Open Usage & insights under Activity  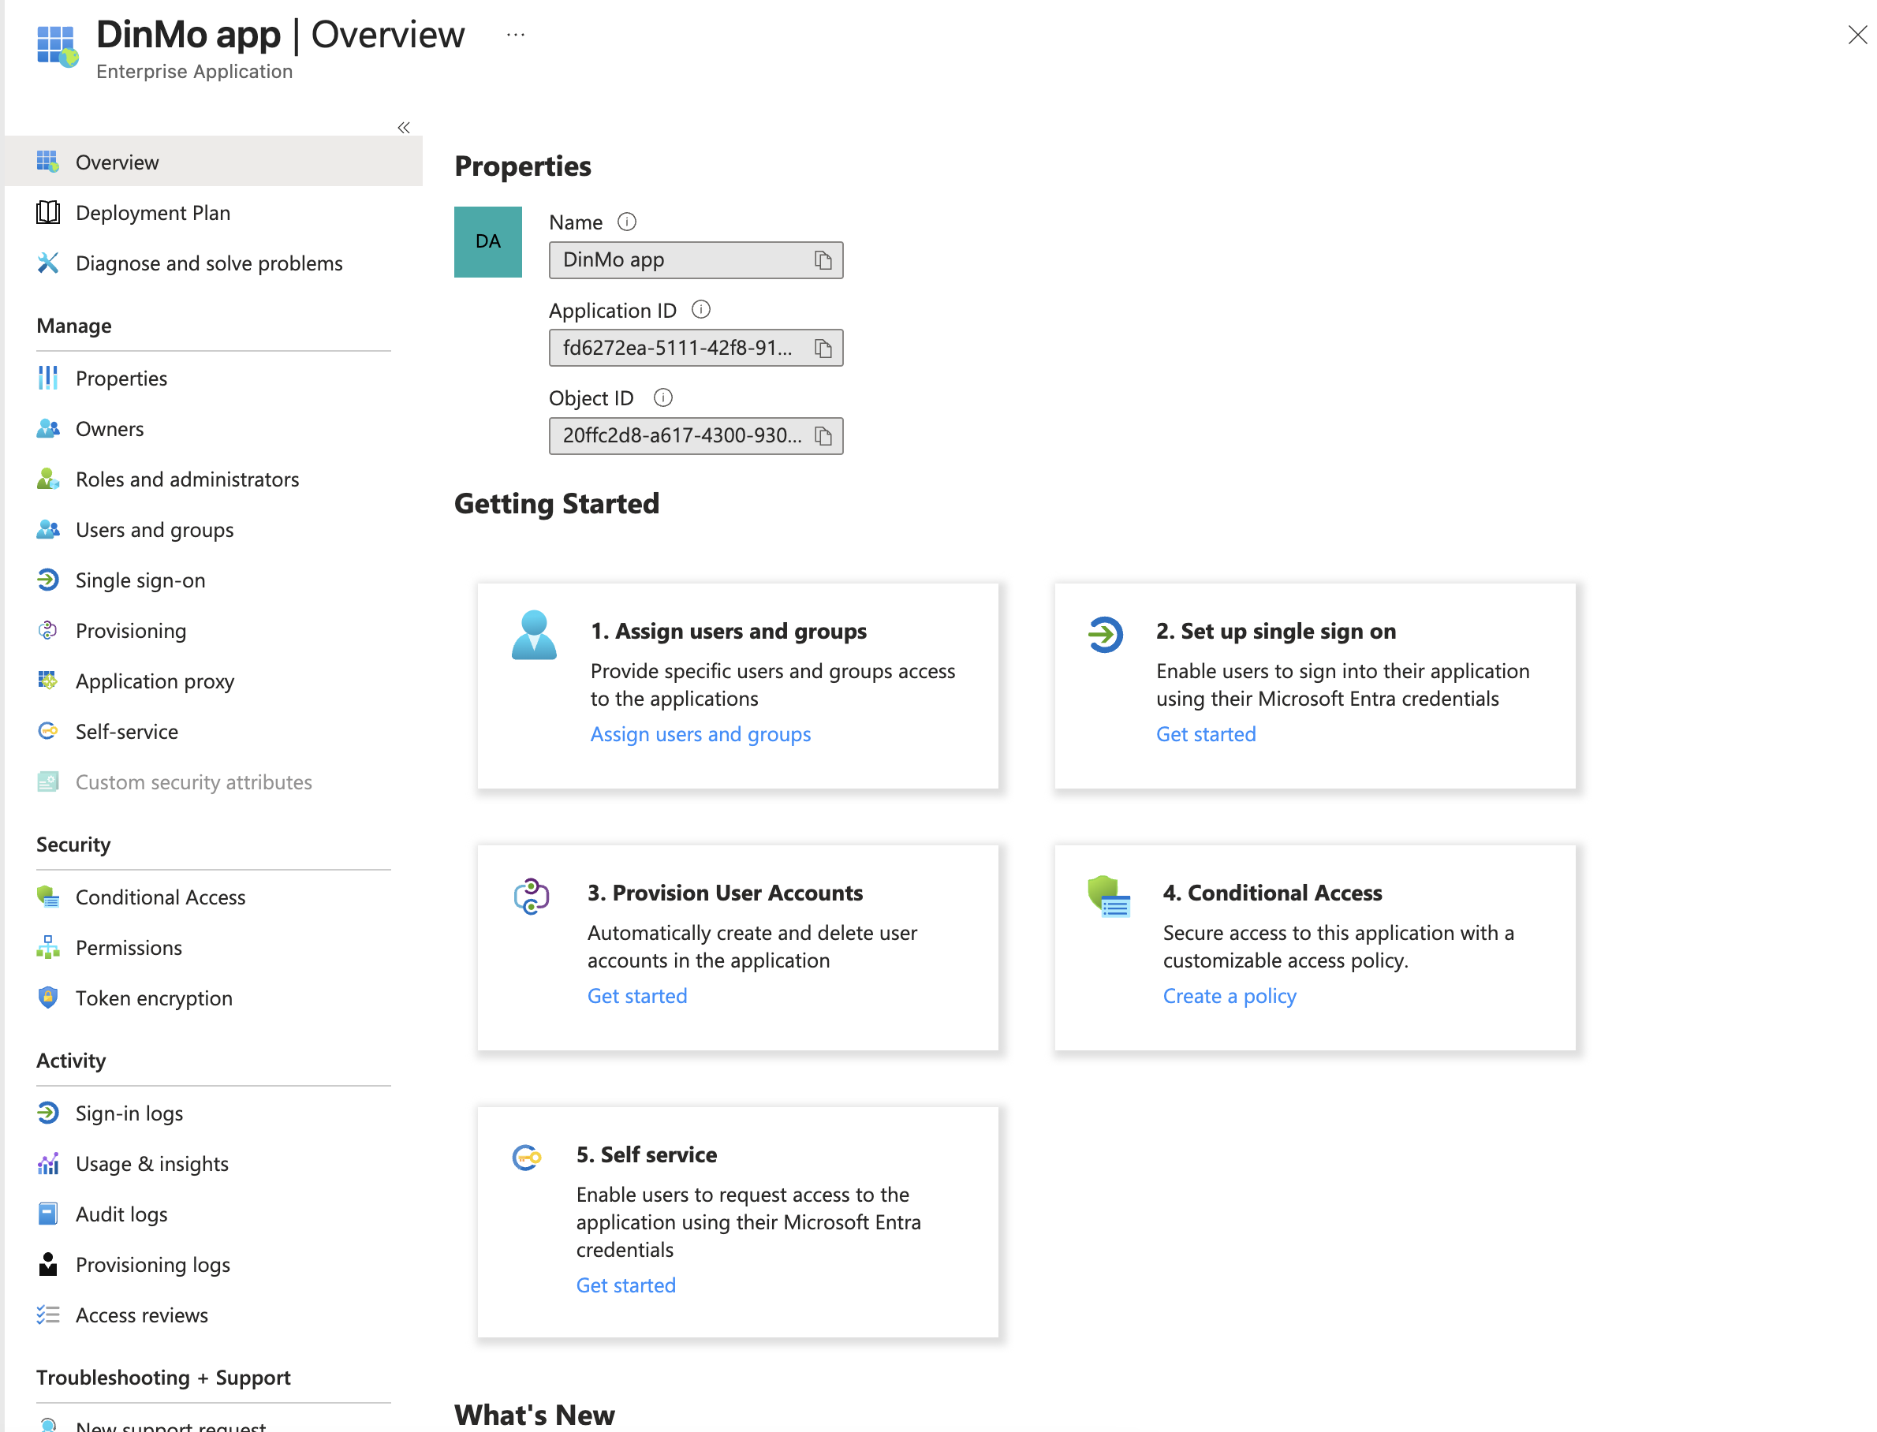(151, 1164)
